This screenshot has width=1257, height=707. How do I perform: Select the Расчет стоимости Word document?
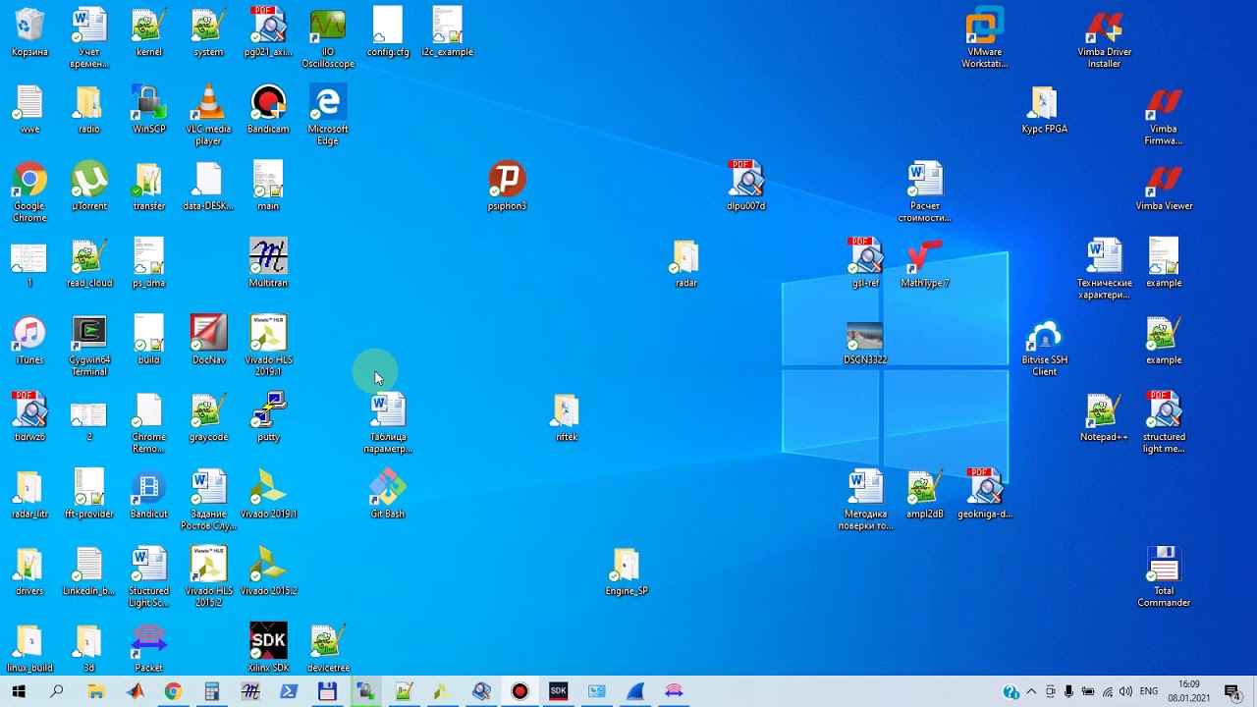[925, 191]
